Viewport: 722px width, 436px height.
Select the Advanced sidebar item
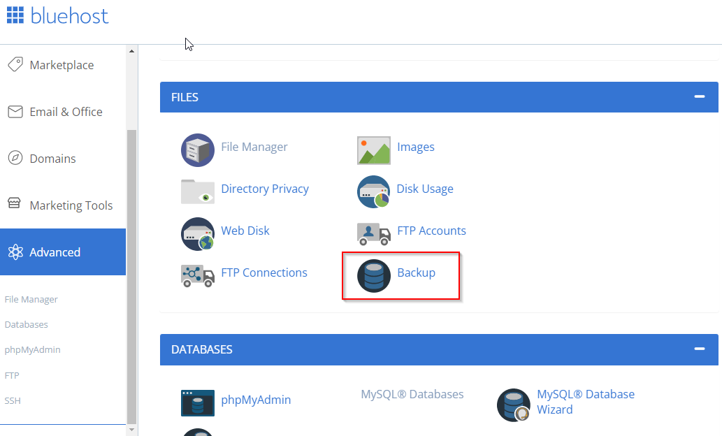point(63,252)
